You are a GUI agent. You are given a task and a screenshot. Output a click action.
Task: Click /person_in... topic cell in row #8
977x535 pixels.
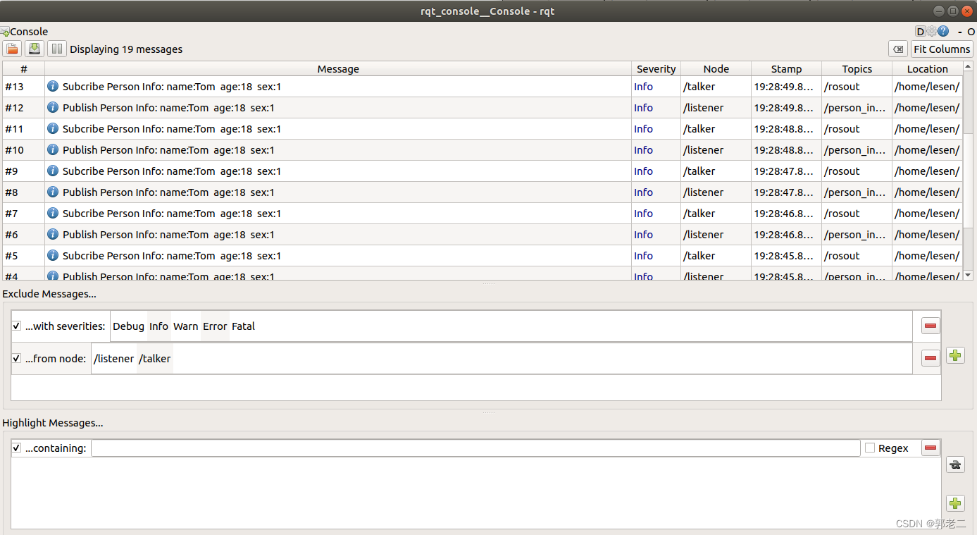(x=857, y=192)
